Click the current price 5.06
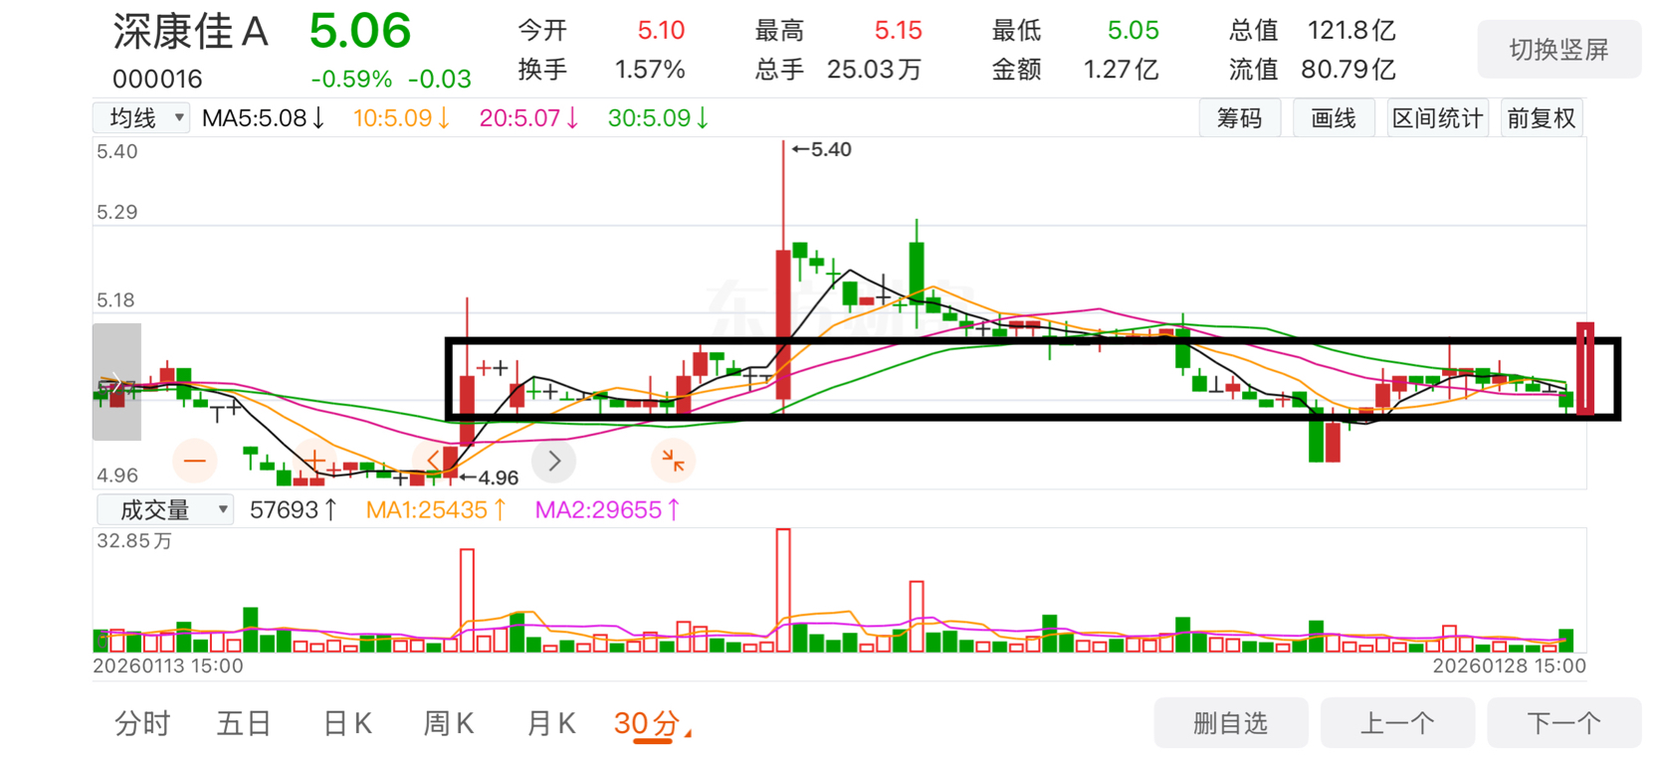 (360, 31)
